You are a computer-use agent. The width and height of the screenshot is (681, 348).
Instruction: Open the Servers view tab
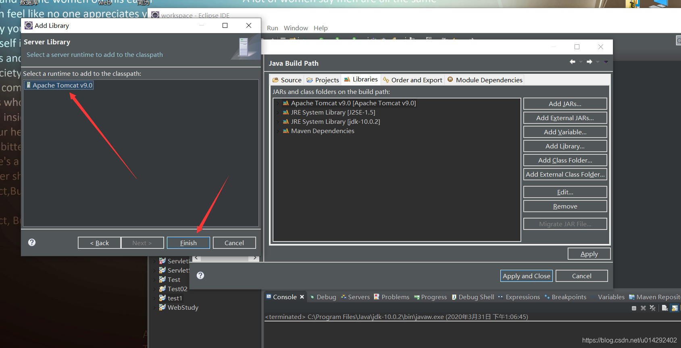[355, 297]
